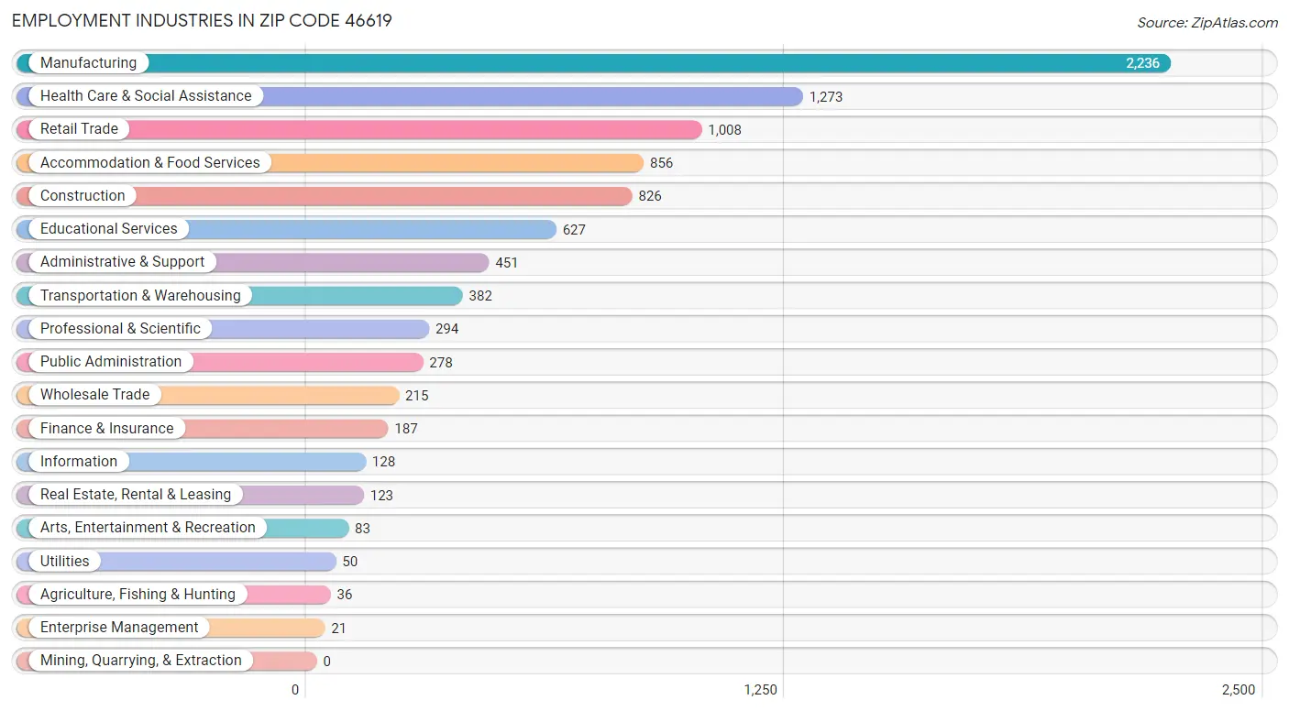1289x711 pixels.
Task: Click the Administrative & Support label
Action: click(123, 262)
